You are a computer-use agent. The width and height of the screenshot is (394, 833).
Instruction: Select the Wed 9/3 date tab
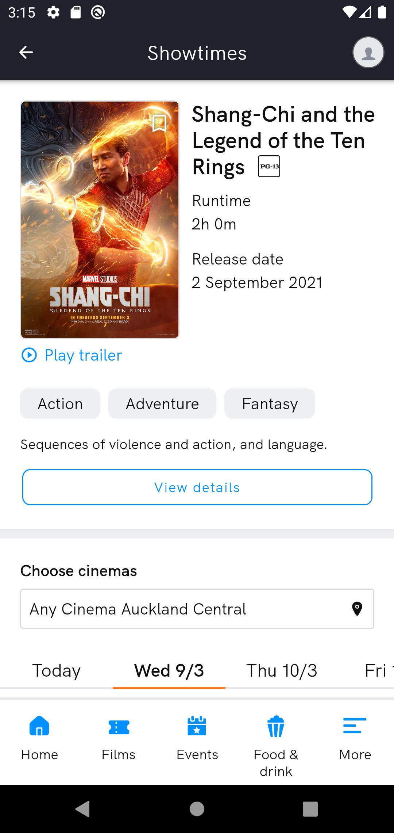coord(169,671)
